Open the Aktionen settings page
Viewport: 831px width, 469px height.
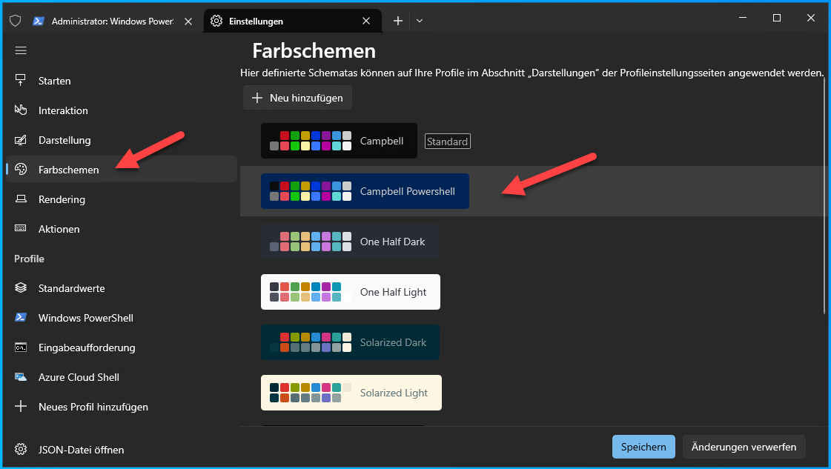coord(122,229)
